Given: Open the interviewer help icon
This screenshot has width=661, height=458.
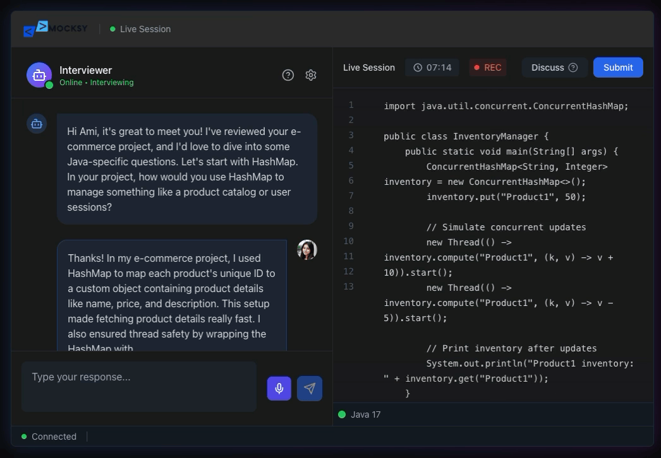Looking at the screenshot, I should pyautogui.click(x=288, y=74).
